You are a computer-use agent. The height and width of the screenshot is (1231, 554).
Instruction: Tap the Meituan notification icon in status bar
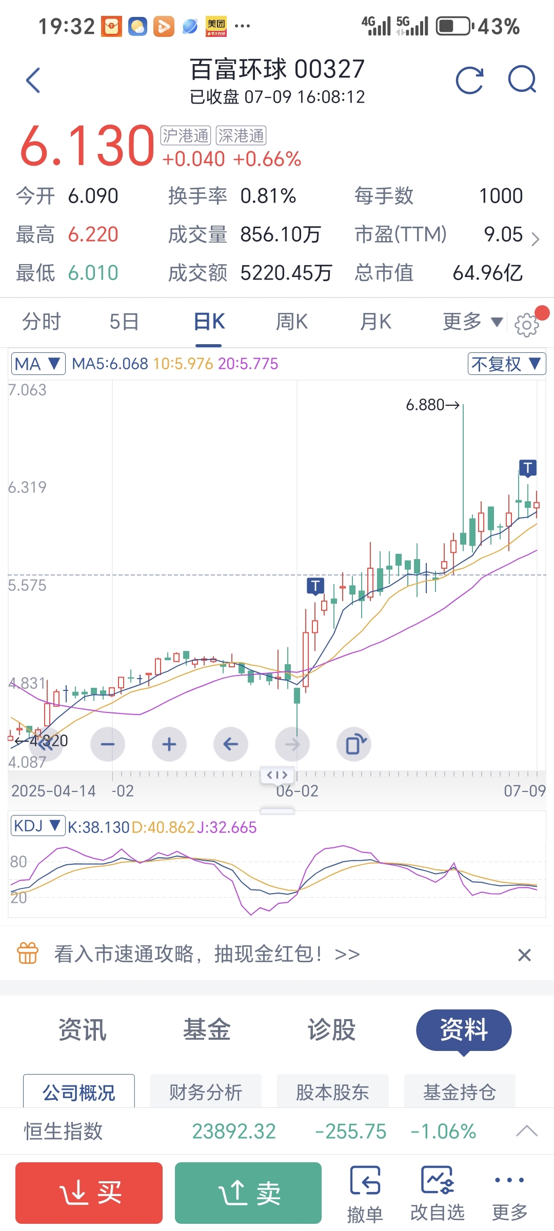[216, 26]
